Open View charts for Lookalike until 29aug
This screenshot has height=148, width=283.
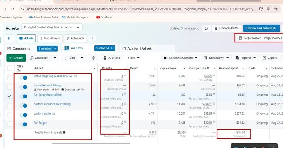[42, 90]
